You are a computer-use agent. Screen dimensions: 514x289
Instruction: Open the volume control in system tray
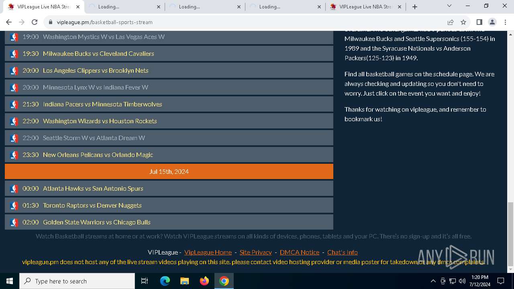462,281
